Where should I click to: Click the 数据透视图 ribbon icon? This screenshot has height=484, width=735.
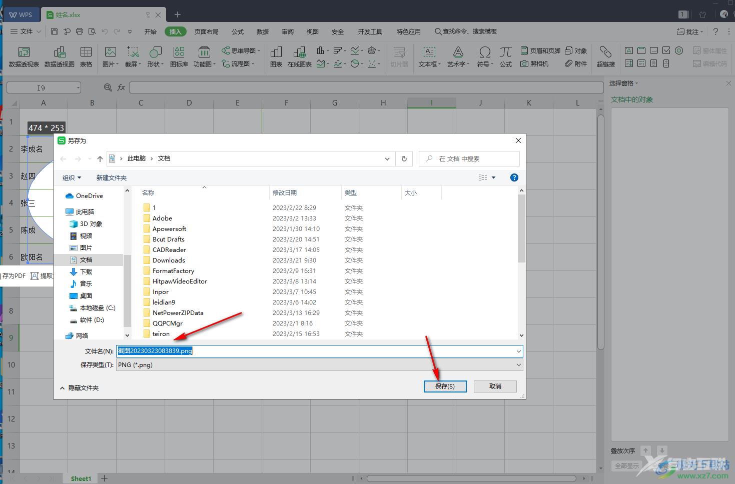tap(59, 57)
